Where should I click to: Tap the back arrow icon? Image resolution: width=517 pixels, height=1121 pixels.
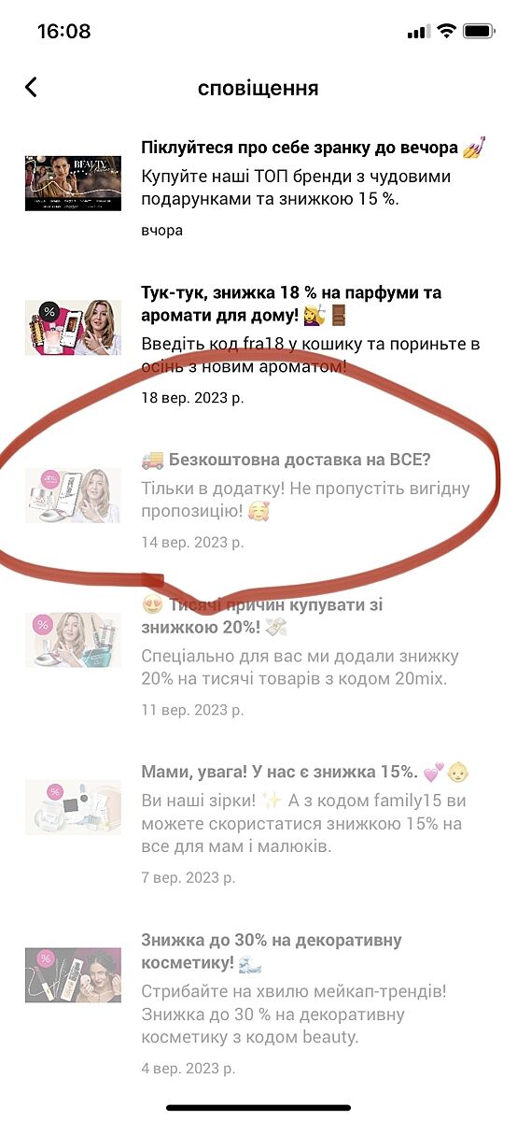32,87
